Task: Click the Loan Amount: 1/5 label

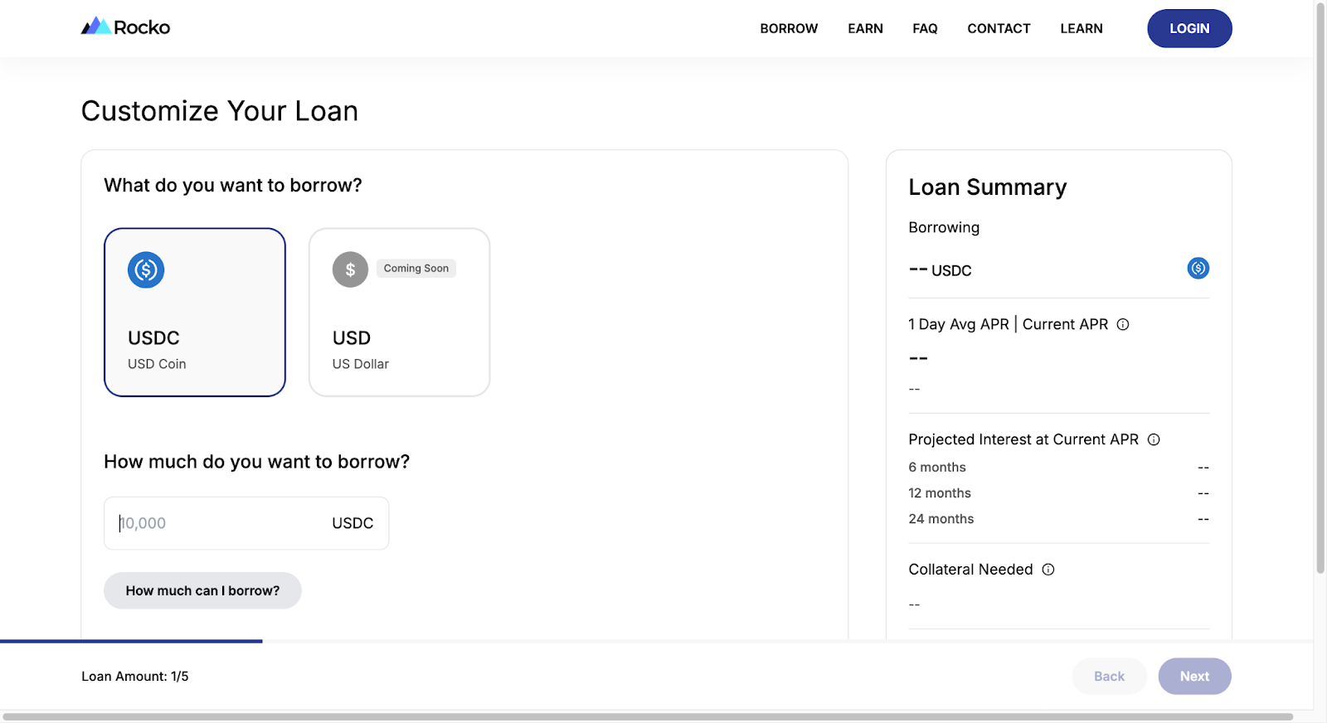Action: [x=135, y=677]
